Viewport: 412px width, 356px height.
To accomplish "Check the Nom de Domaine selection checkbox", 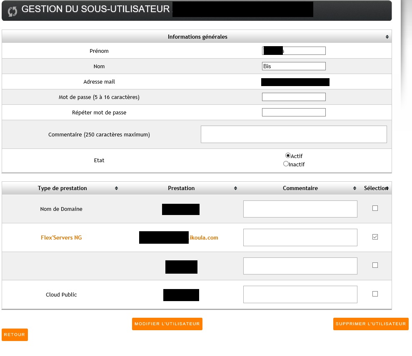I will 375,208.
